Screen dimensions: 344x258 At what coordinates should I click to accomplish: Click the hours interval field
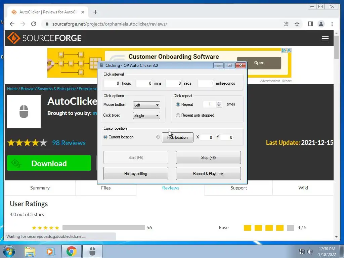112,83
